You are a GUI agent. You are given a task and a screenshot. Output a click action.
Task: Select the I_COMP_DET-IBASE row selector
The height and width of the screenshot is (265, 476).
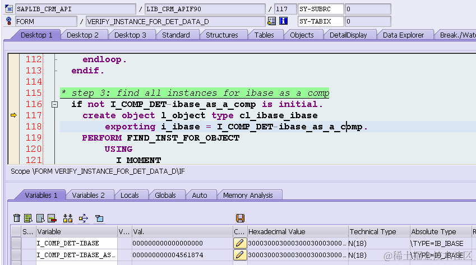pyautogui.click(x=16, y=243)
